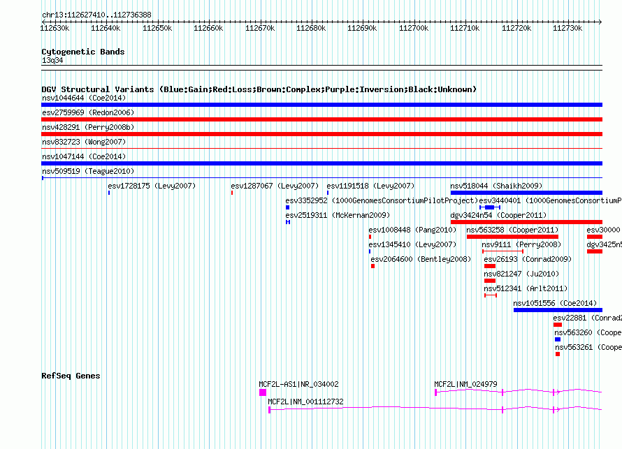Click the small blue block under nsv563260
Image resolution: width=622 pixels, height=449 pixels.
pos(558,339)
